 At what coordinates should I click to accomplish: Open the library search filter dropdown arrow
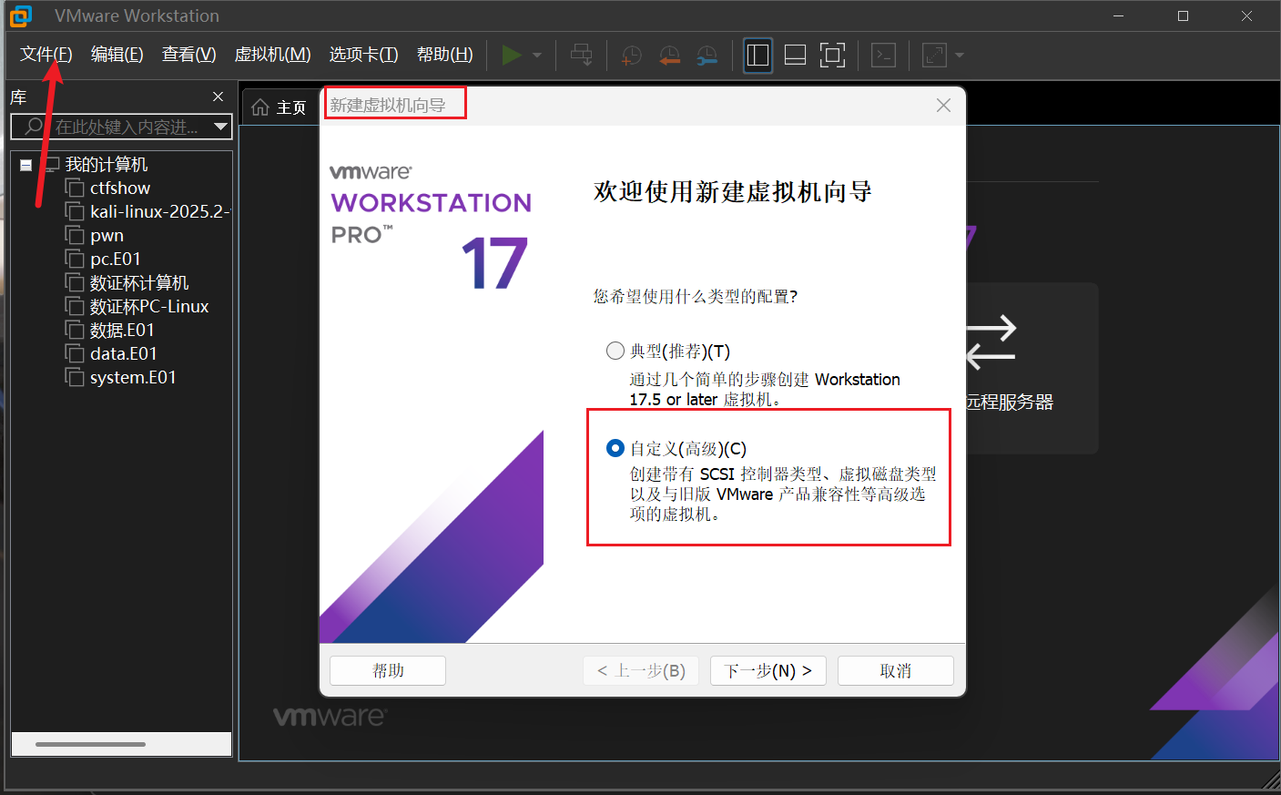click(x=220, y=127)
